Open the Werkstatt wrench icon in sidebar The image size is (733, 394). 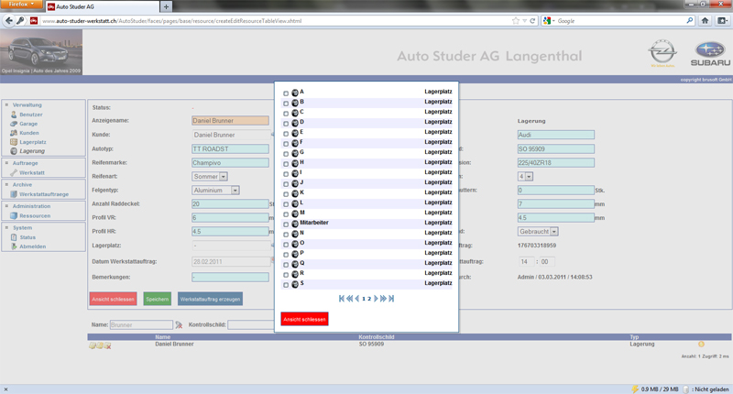point(14,172)
